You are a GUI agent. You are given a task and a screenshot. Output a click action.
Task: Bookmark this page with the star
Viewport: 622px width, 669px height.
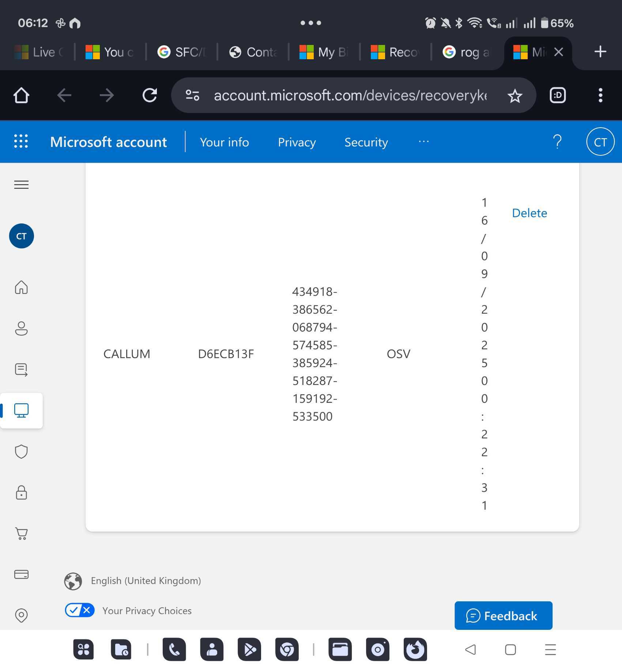515,96
